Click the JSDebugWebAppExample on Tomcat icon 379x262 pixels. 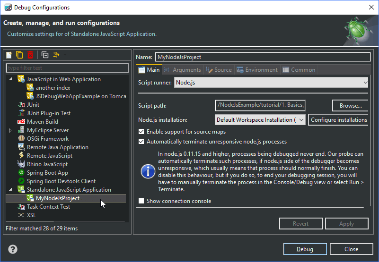(30, 96)
